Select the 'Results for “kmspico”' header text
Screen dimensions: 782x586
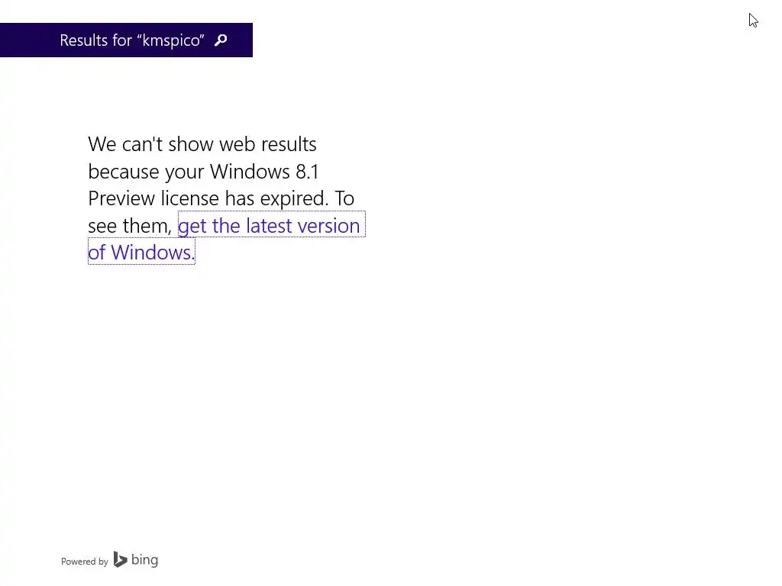131,40
